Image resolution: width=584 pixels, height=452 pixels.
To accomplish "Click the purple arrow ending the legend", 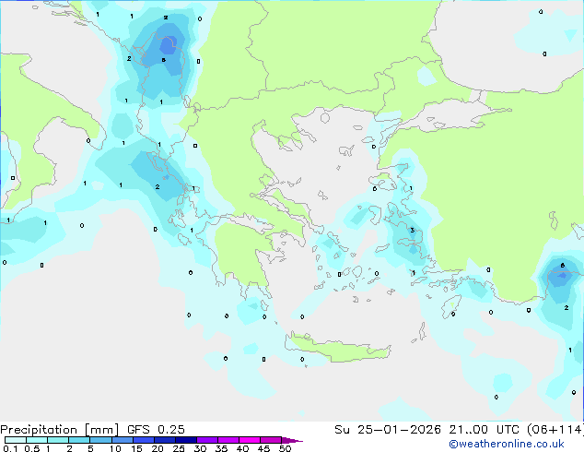I will (292, 441).
